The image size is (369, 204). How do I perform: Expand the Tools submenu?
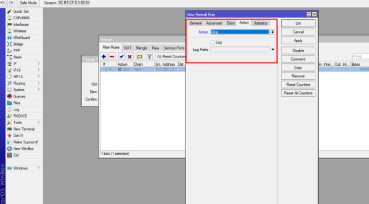[39, 123]
